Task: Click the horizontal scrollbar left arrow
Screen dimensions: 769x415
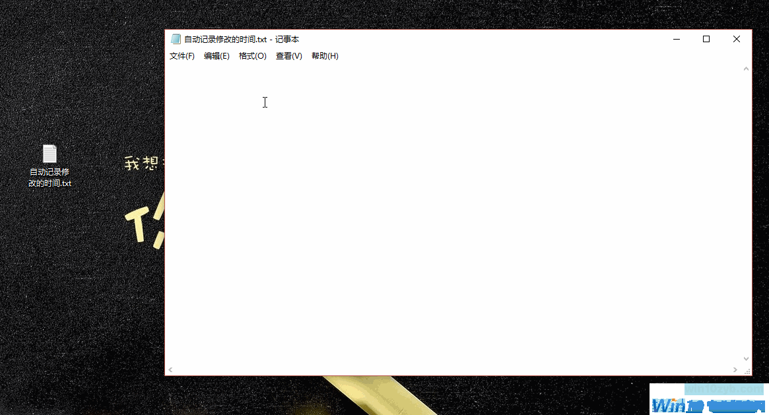Action: pyautogui.click(x=170, y=370)
